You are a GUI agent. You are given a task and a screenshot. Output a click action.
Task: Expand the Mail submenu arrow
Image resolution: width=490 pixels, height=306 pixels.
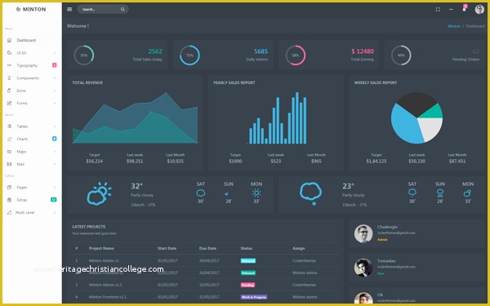point(55,164)
